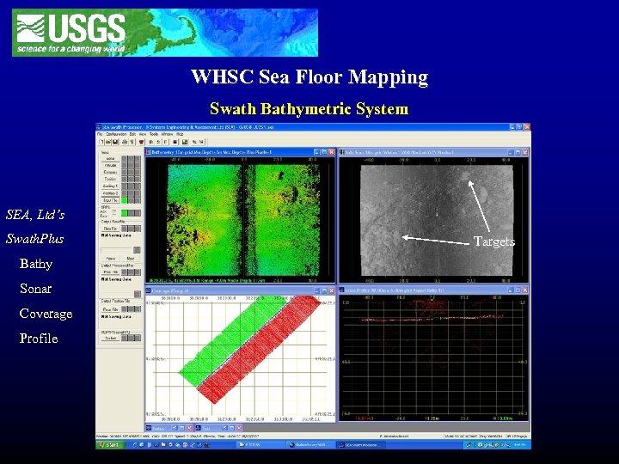The height and width of the screenshot is (464, 619).
Task: Click the Print toolbar icon
Action: [125, 142]
